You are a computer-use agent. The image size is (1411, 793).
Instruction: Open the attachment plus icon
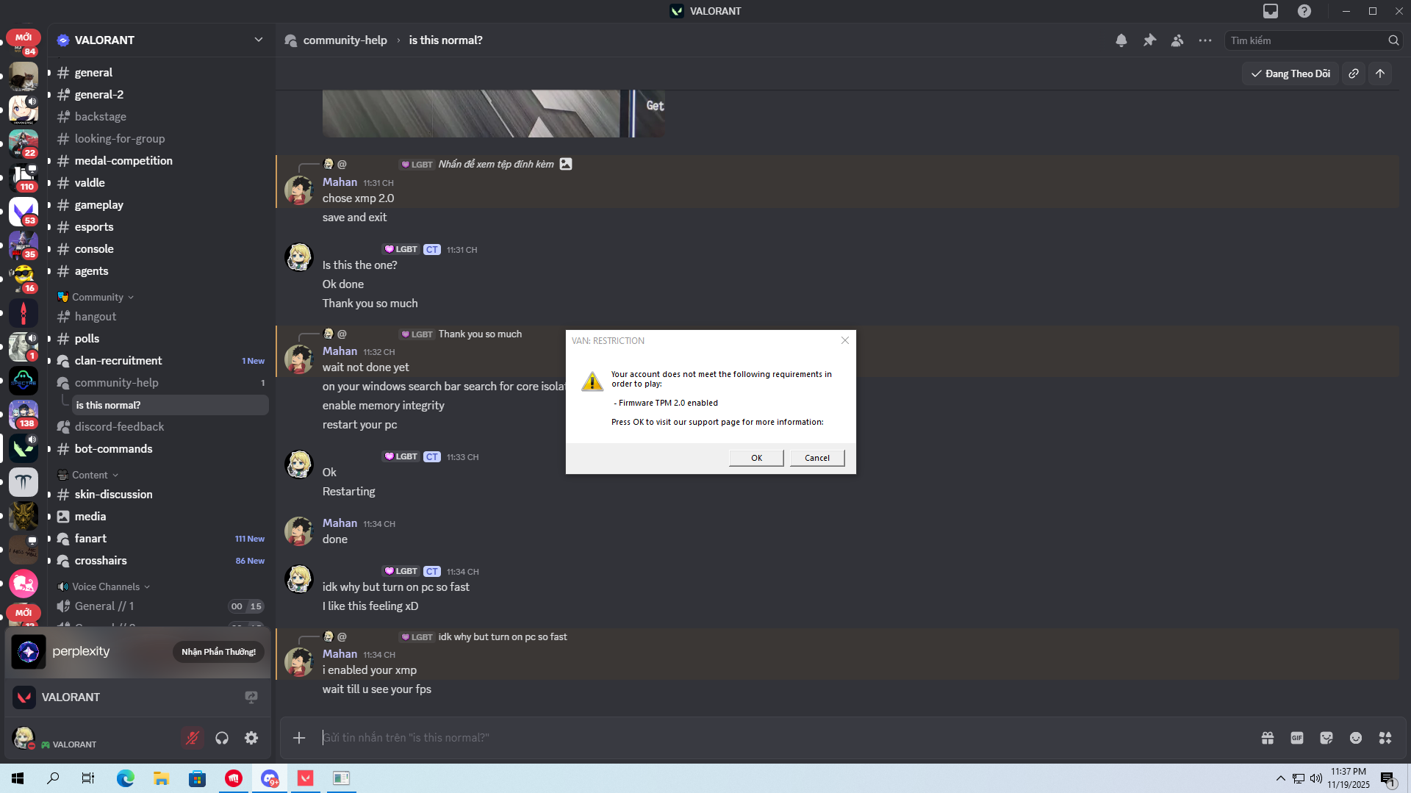coord(299,738)
